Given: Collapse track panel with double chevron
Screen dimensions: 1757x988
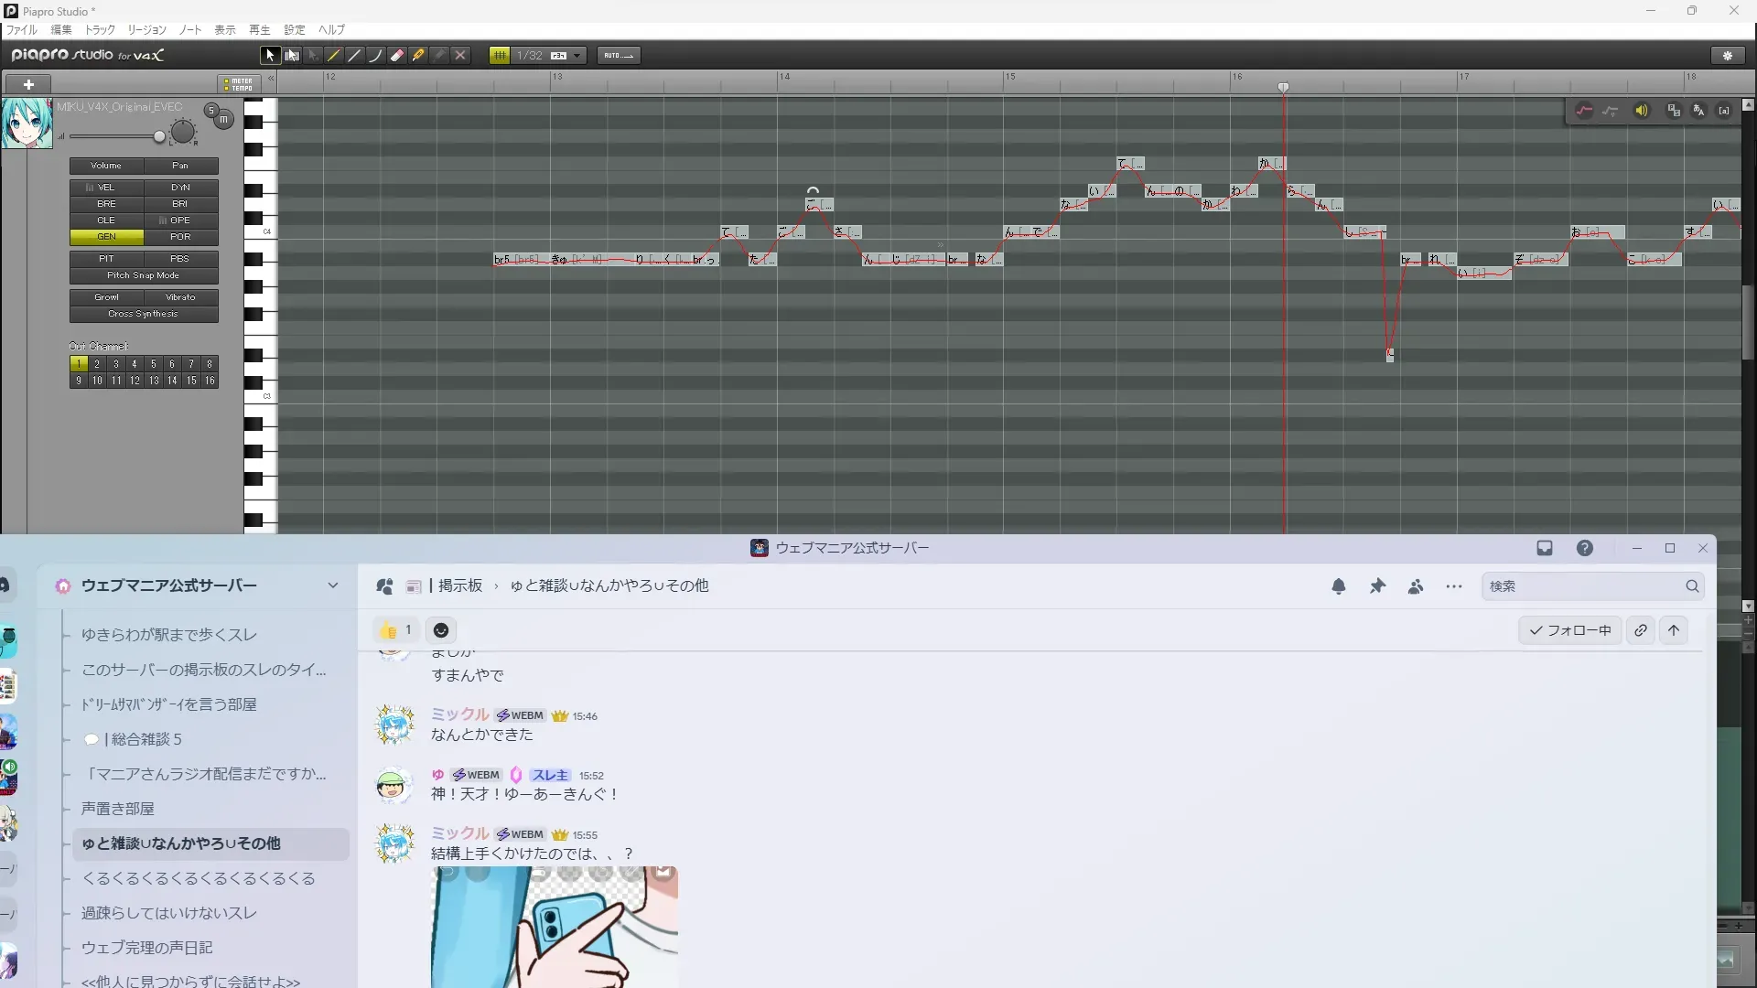Looking at the screenshot, I should 271,80.
